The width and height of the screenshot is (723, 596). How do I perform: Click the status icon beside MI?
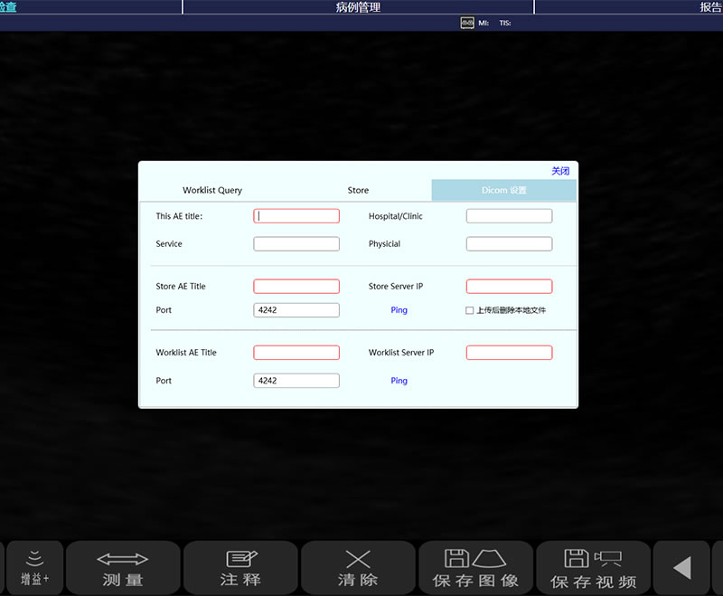tap(467, 23)
